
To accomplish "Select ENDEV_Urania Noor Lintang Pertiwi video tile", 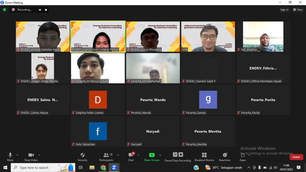I will point(98,36).
